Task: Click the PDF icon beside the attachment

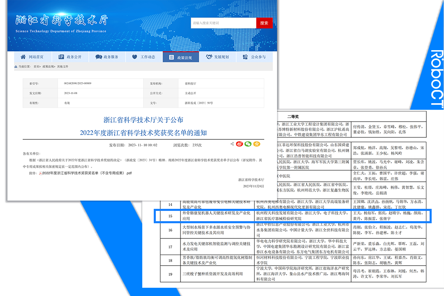Action: pyautogui.click(x=40, y=173)
